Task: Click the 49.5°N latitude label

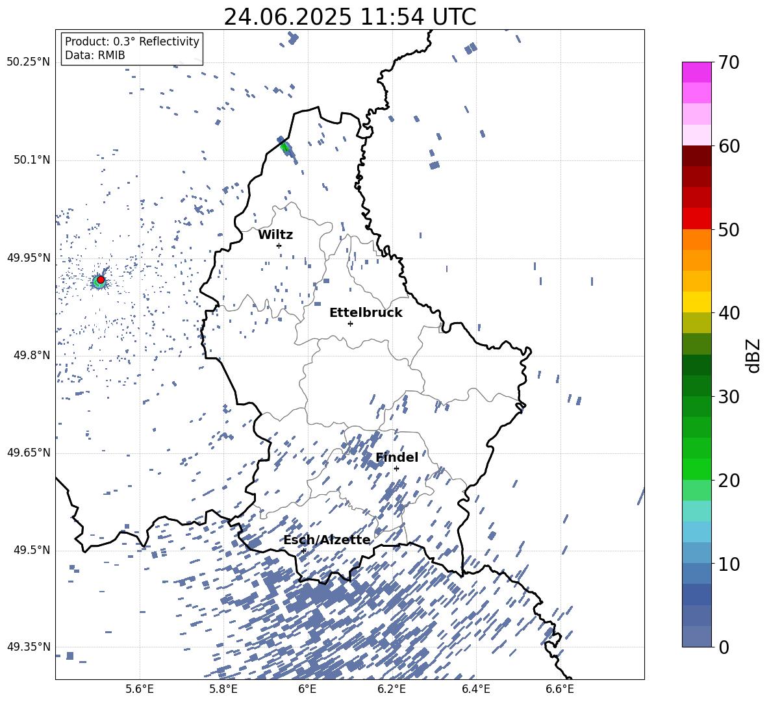Action: [x=32, y=550]
